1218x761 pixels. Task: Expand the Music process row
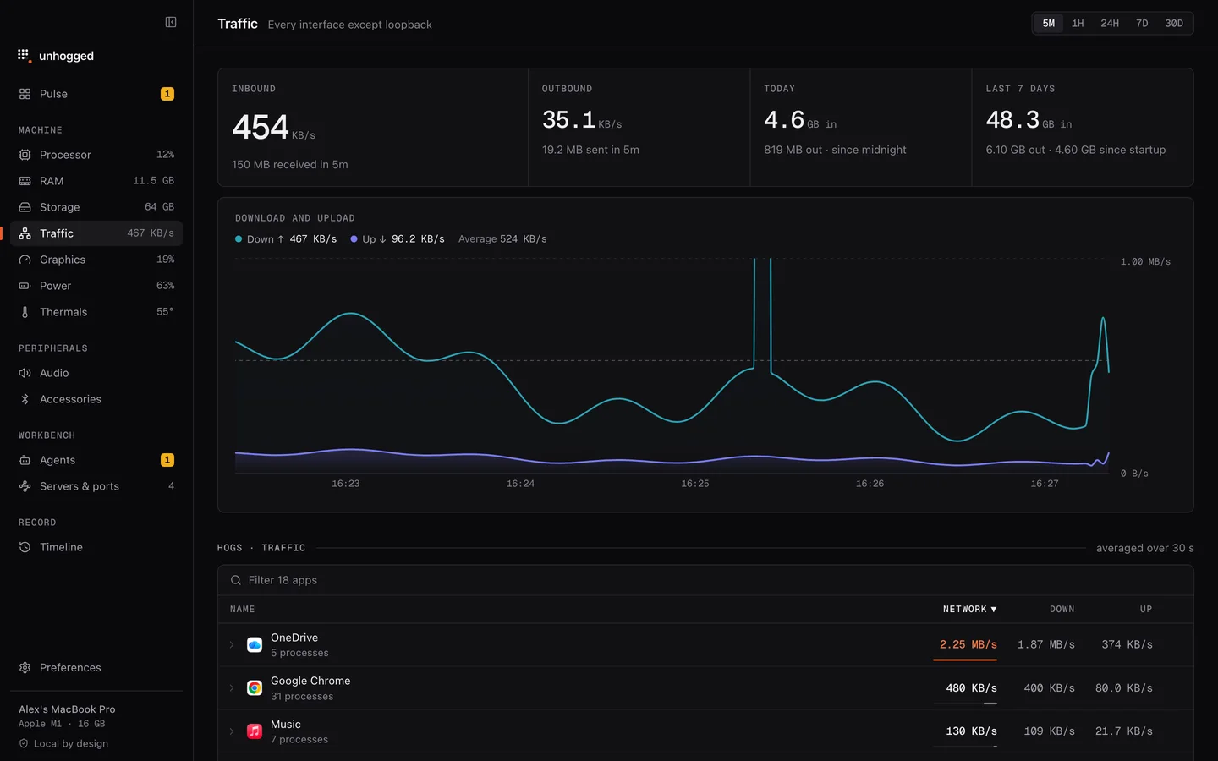tap(232, 731)
